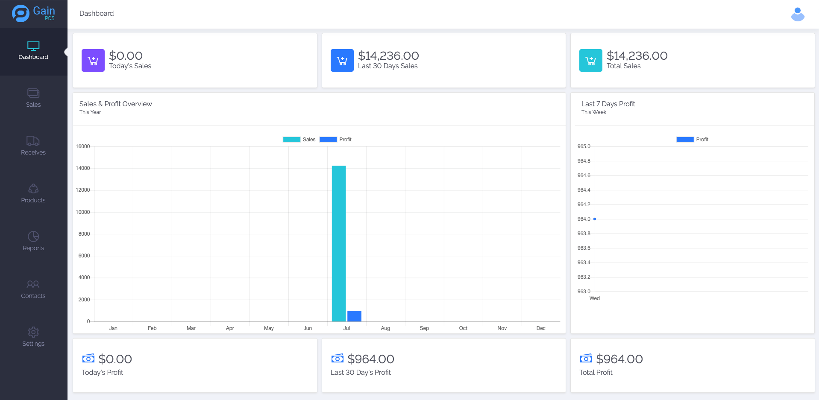This screenshot has width=819, height=400.
Task: Open the Dashboard menu item
Action: 33,52
